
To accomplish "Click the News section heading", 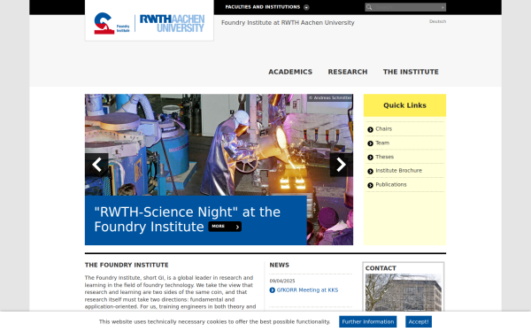I will coord(280,265).
